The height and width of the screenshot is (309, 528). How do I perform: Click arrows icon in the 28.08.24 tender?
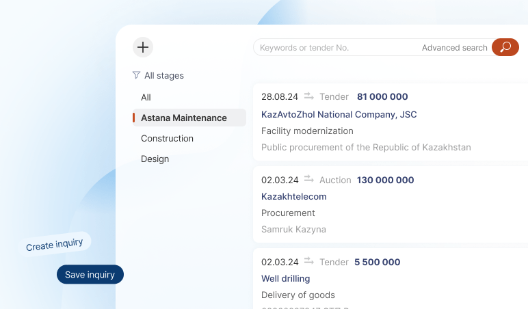309,96
